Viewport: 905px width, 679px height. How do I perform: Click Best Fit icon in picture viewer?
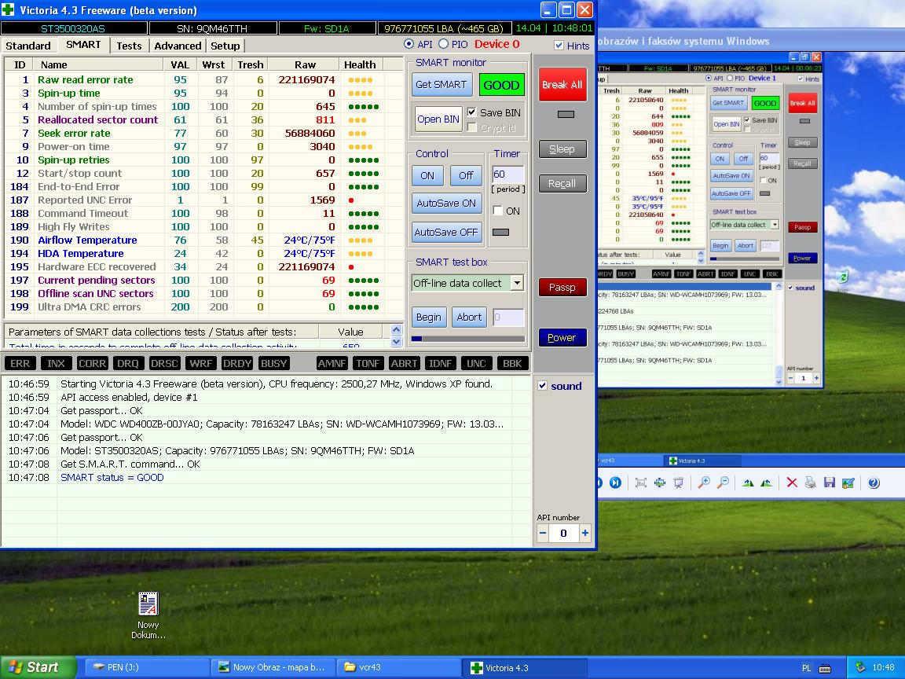click(641, 483)
